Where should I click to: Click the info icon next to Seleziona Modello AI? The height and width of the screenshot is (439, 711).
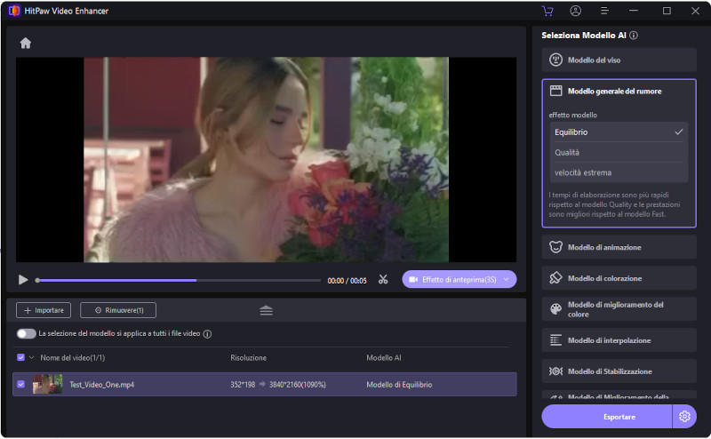coord(634,35)
